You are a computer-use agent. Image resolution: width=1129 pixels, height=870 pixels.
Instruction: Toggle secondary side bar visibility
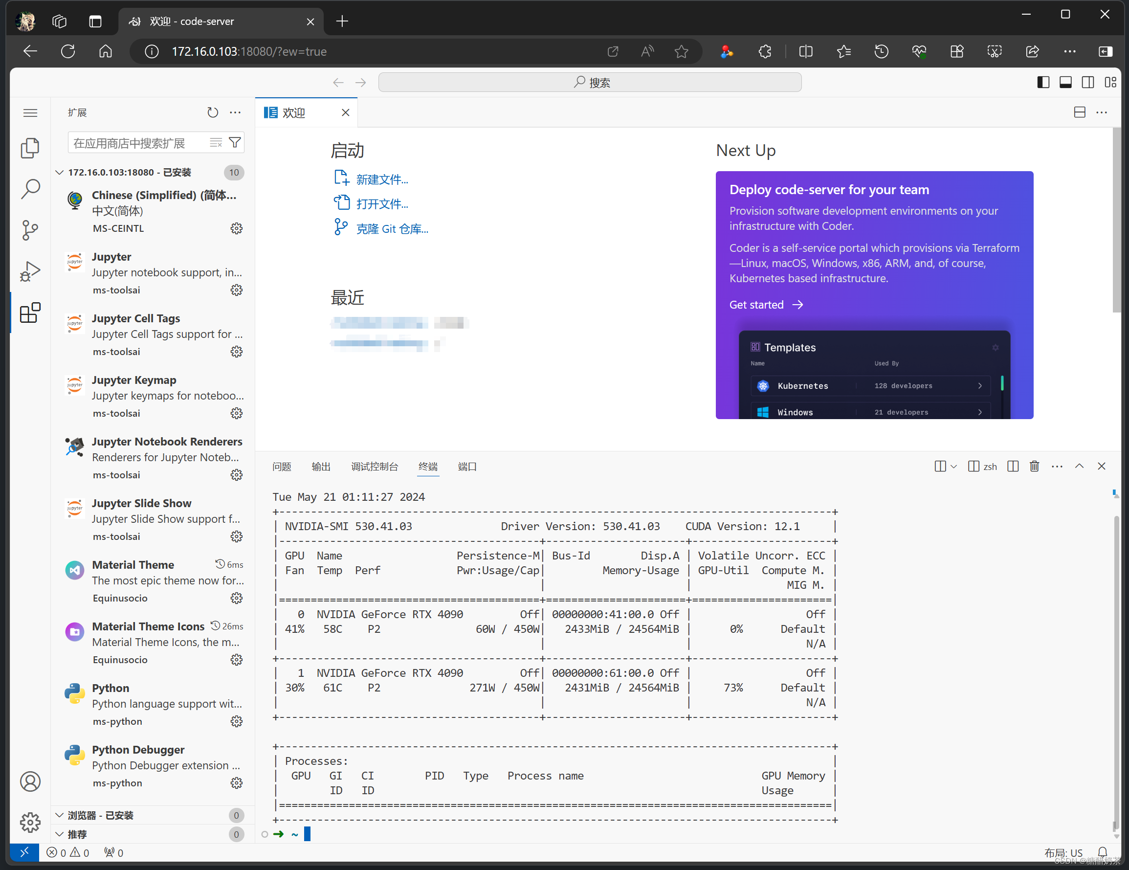click(x=1087, y=82)
